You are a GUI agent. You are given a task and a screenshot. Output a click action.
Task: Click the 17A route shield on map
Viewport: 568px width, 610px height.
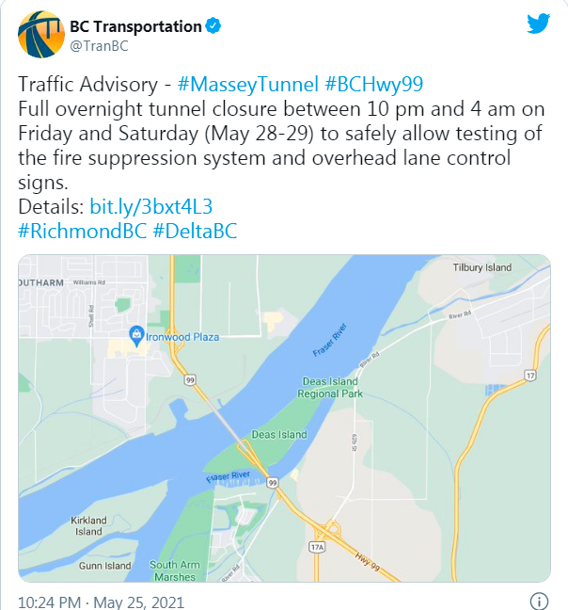[317, 547]
